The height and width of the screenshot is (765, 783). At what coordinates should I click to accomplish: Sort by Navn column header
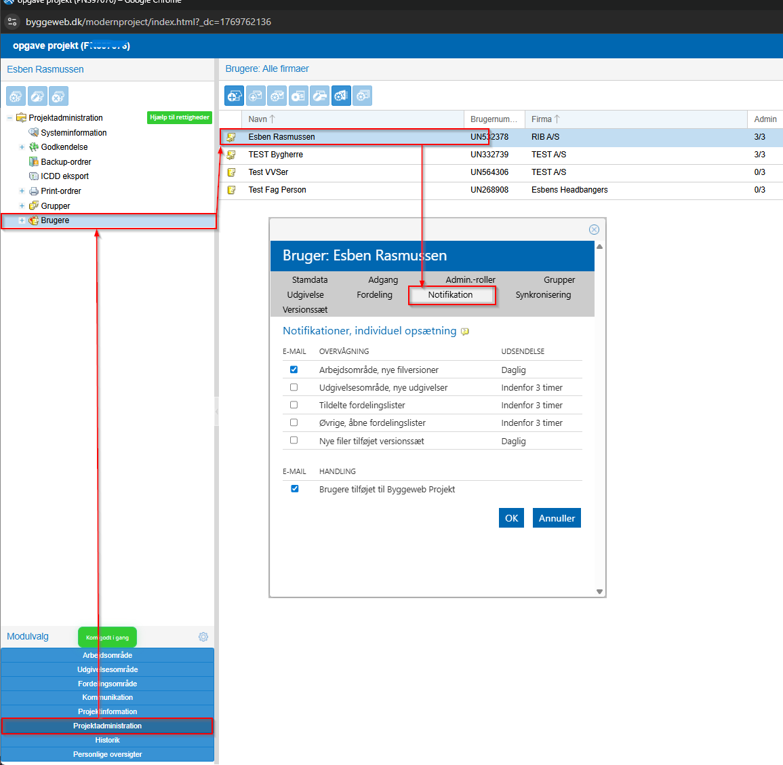point(353,119)
